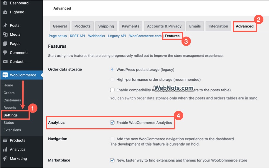Go to the Webhooks section link

96,36
